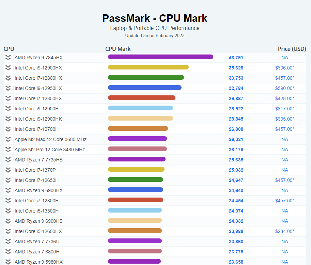311x265 pixels.
Task: Click the price $635.00*
Action: [x=285, y=119]
